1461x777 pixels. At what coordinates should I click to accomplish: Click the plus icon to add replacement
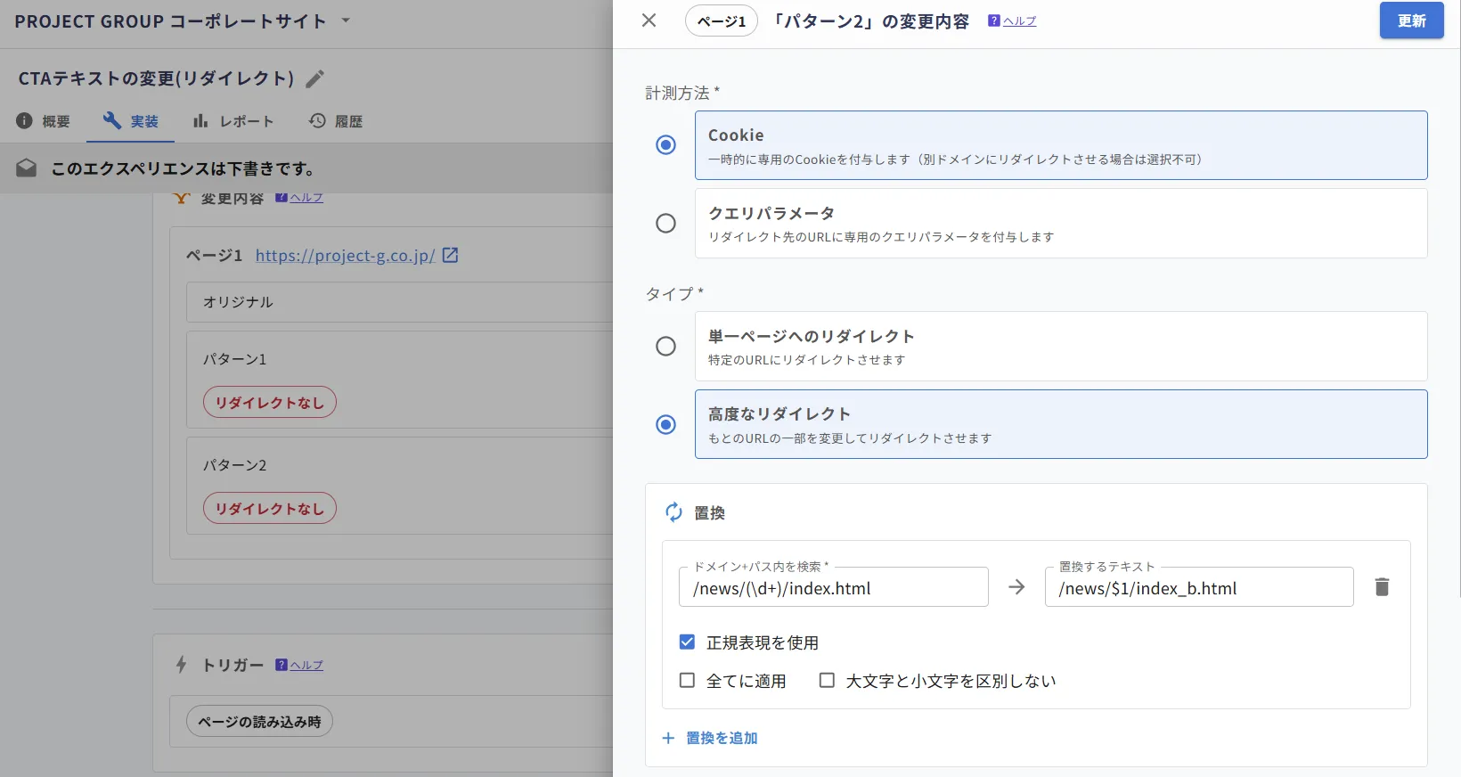tap(668, 738)
